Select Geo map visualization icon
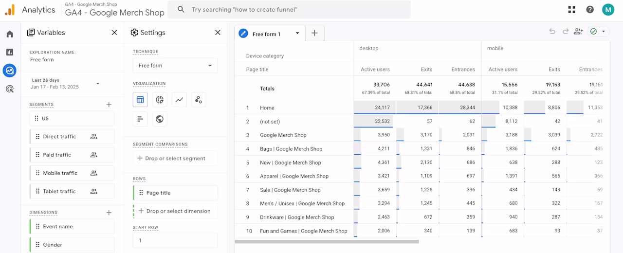 point(160,119)
